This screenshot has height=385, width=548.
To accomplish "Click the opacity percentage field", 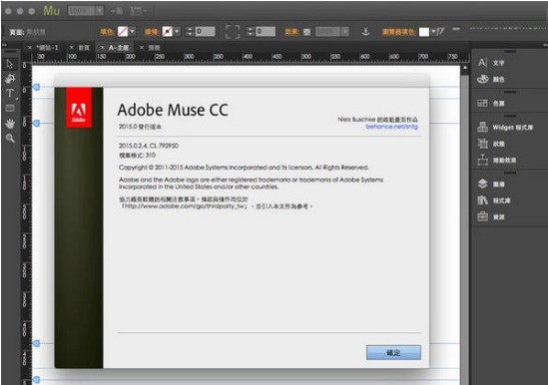I will pos(328,32).
